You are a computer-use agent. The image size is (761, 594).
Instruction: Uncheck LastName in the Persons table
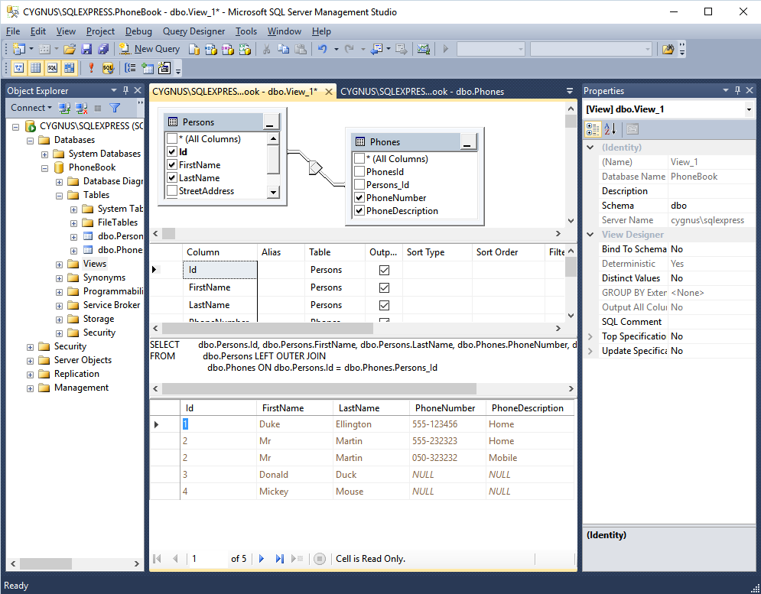coord(172,178)
